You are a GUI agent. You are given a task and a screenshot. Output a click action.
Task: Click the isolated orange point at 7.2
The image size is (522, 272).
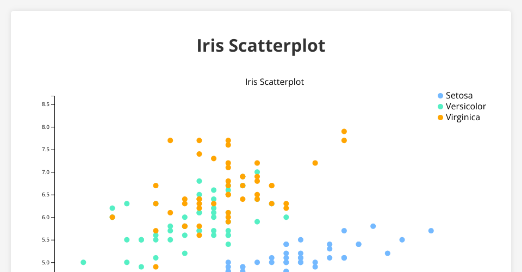(315, 163)
